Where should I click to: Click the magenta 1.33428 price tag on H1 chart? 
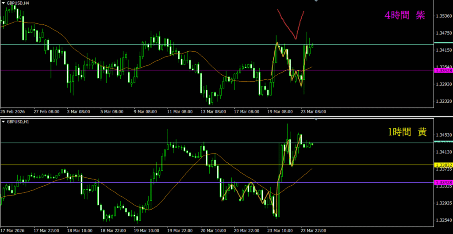click(443, 182)
